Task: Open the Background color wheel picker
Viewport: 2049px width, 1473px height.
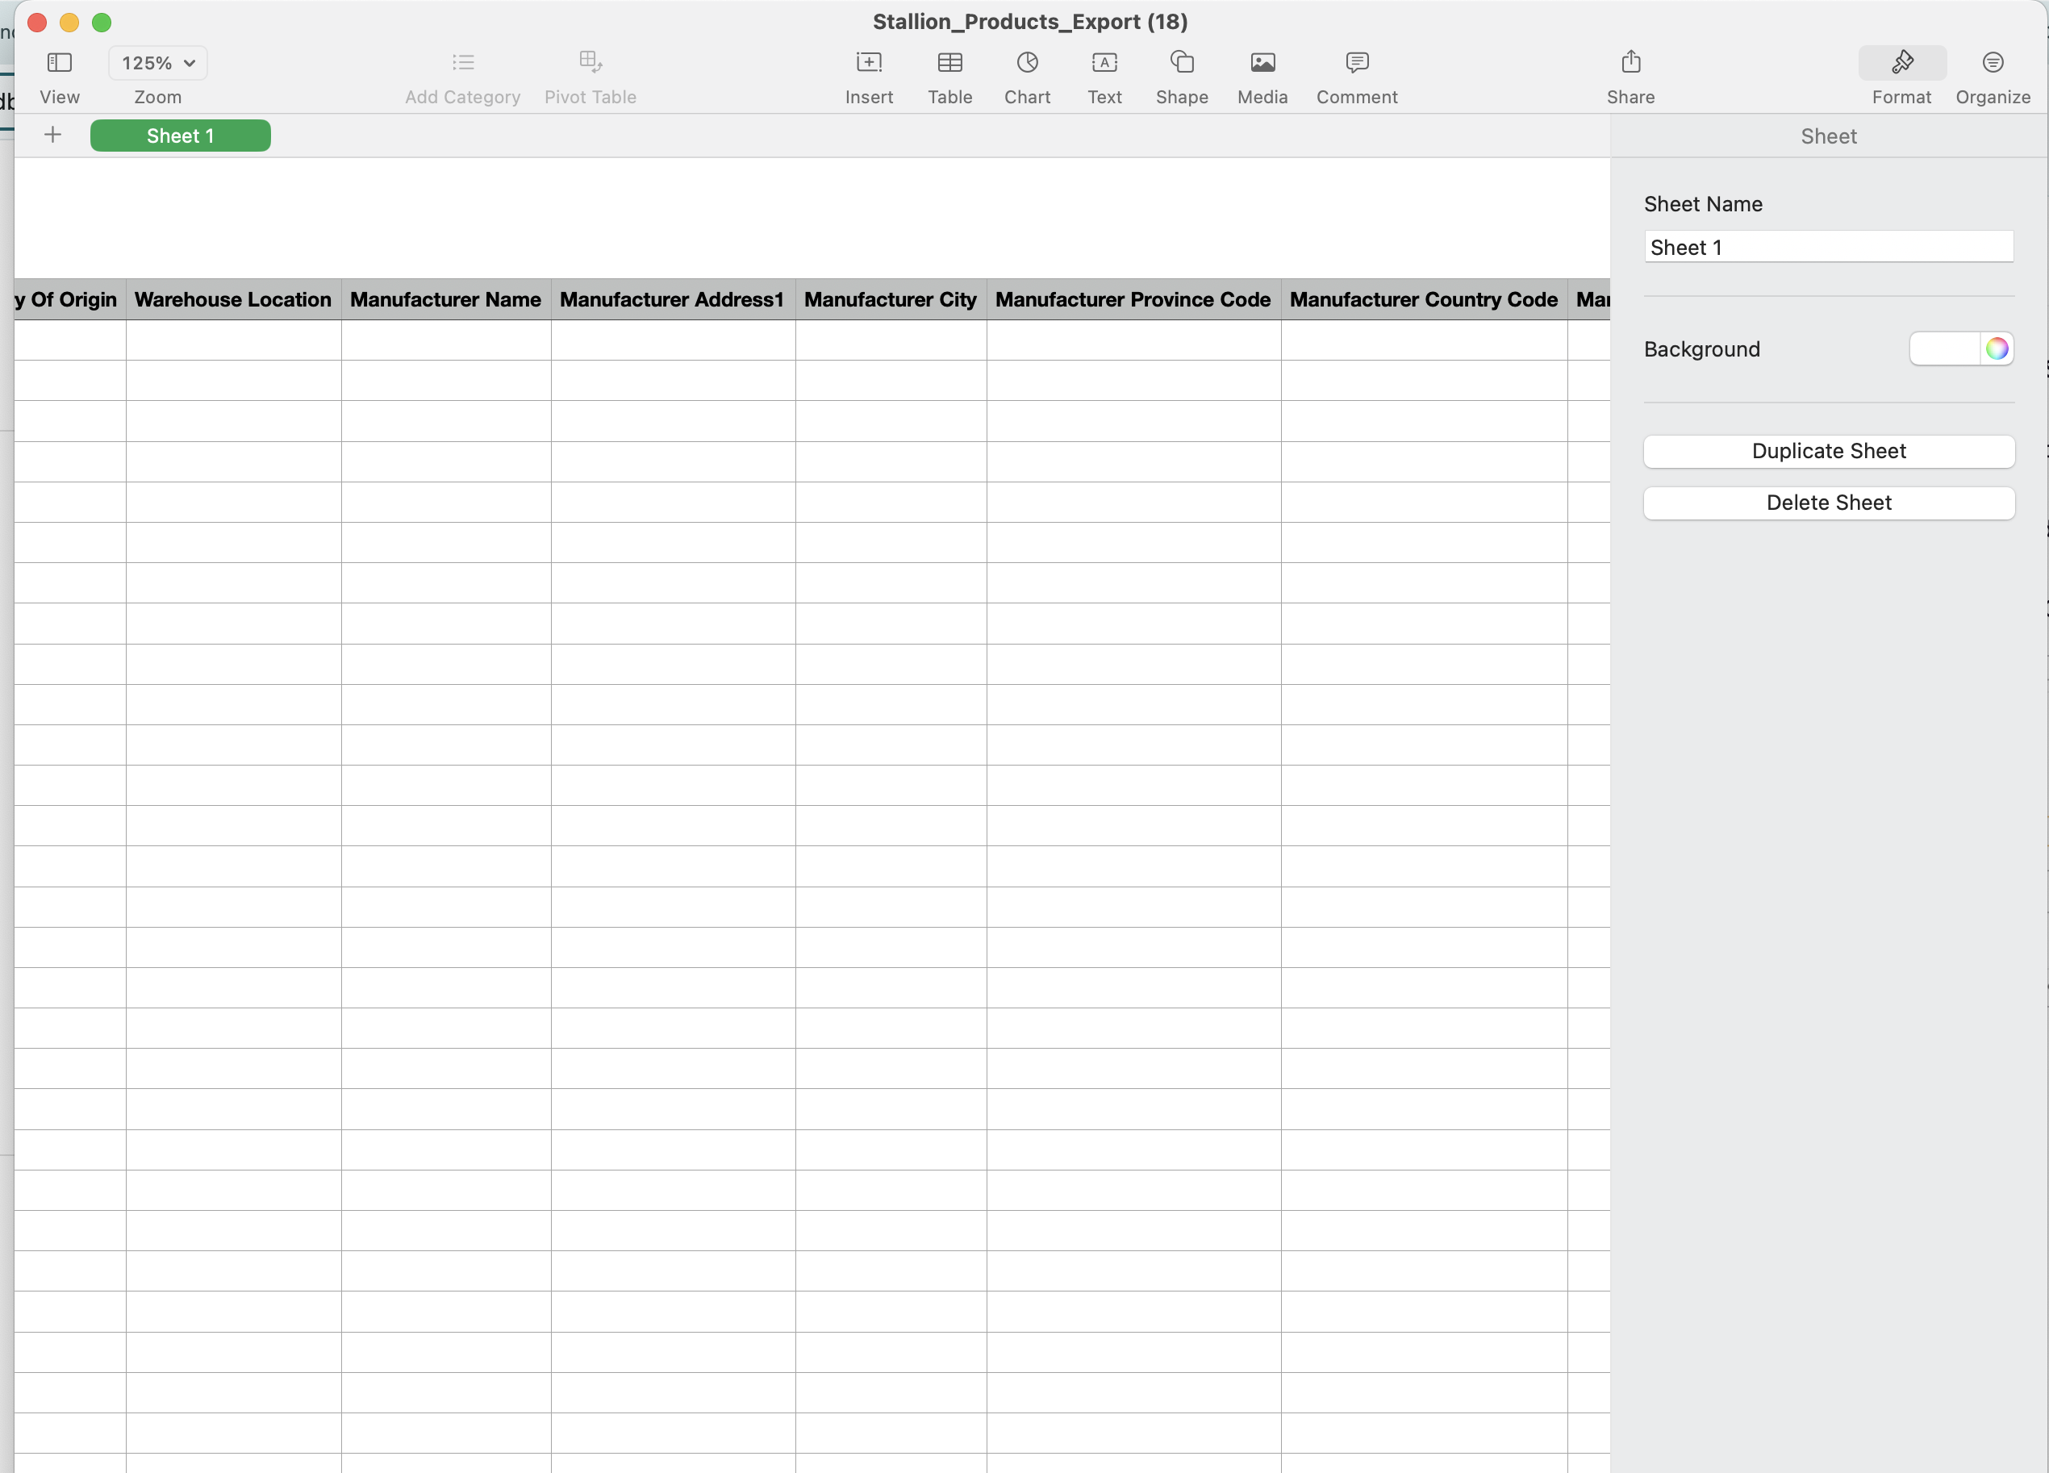Action: tap(1997, 348)
